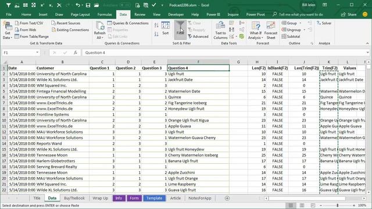
Task: Click the Undo arrow icon
Action: 77,5
